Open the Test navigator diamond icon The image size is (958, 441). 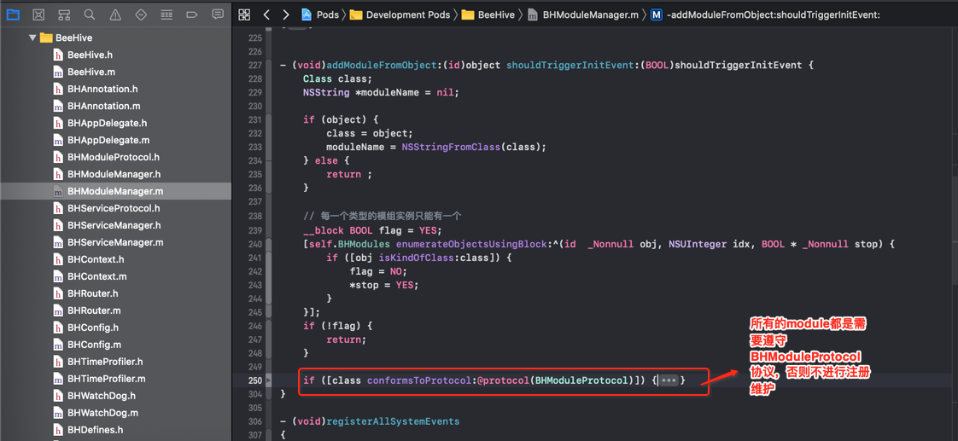point(141,14)
